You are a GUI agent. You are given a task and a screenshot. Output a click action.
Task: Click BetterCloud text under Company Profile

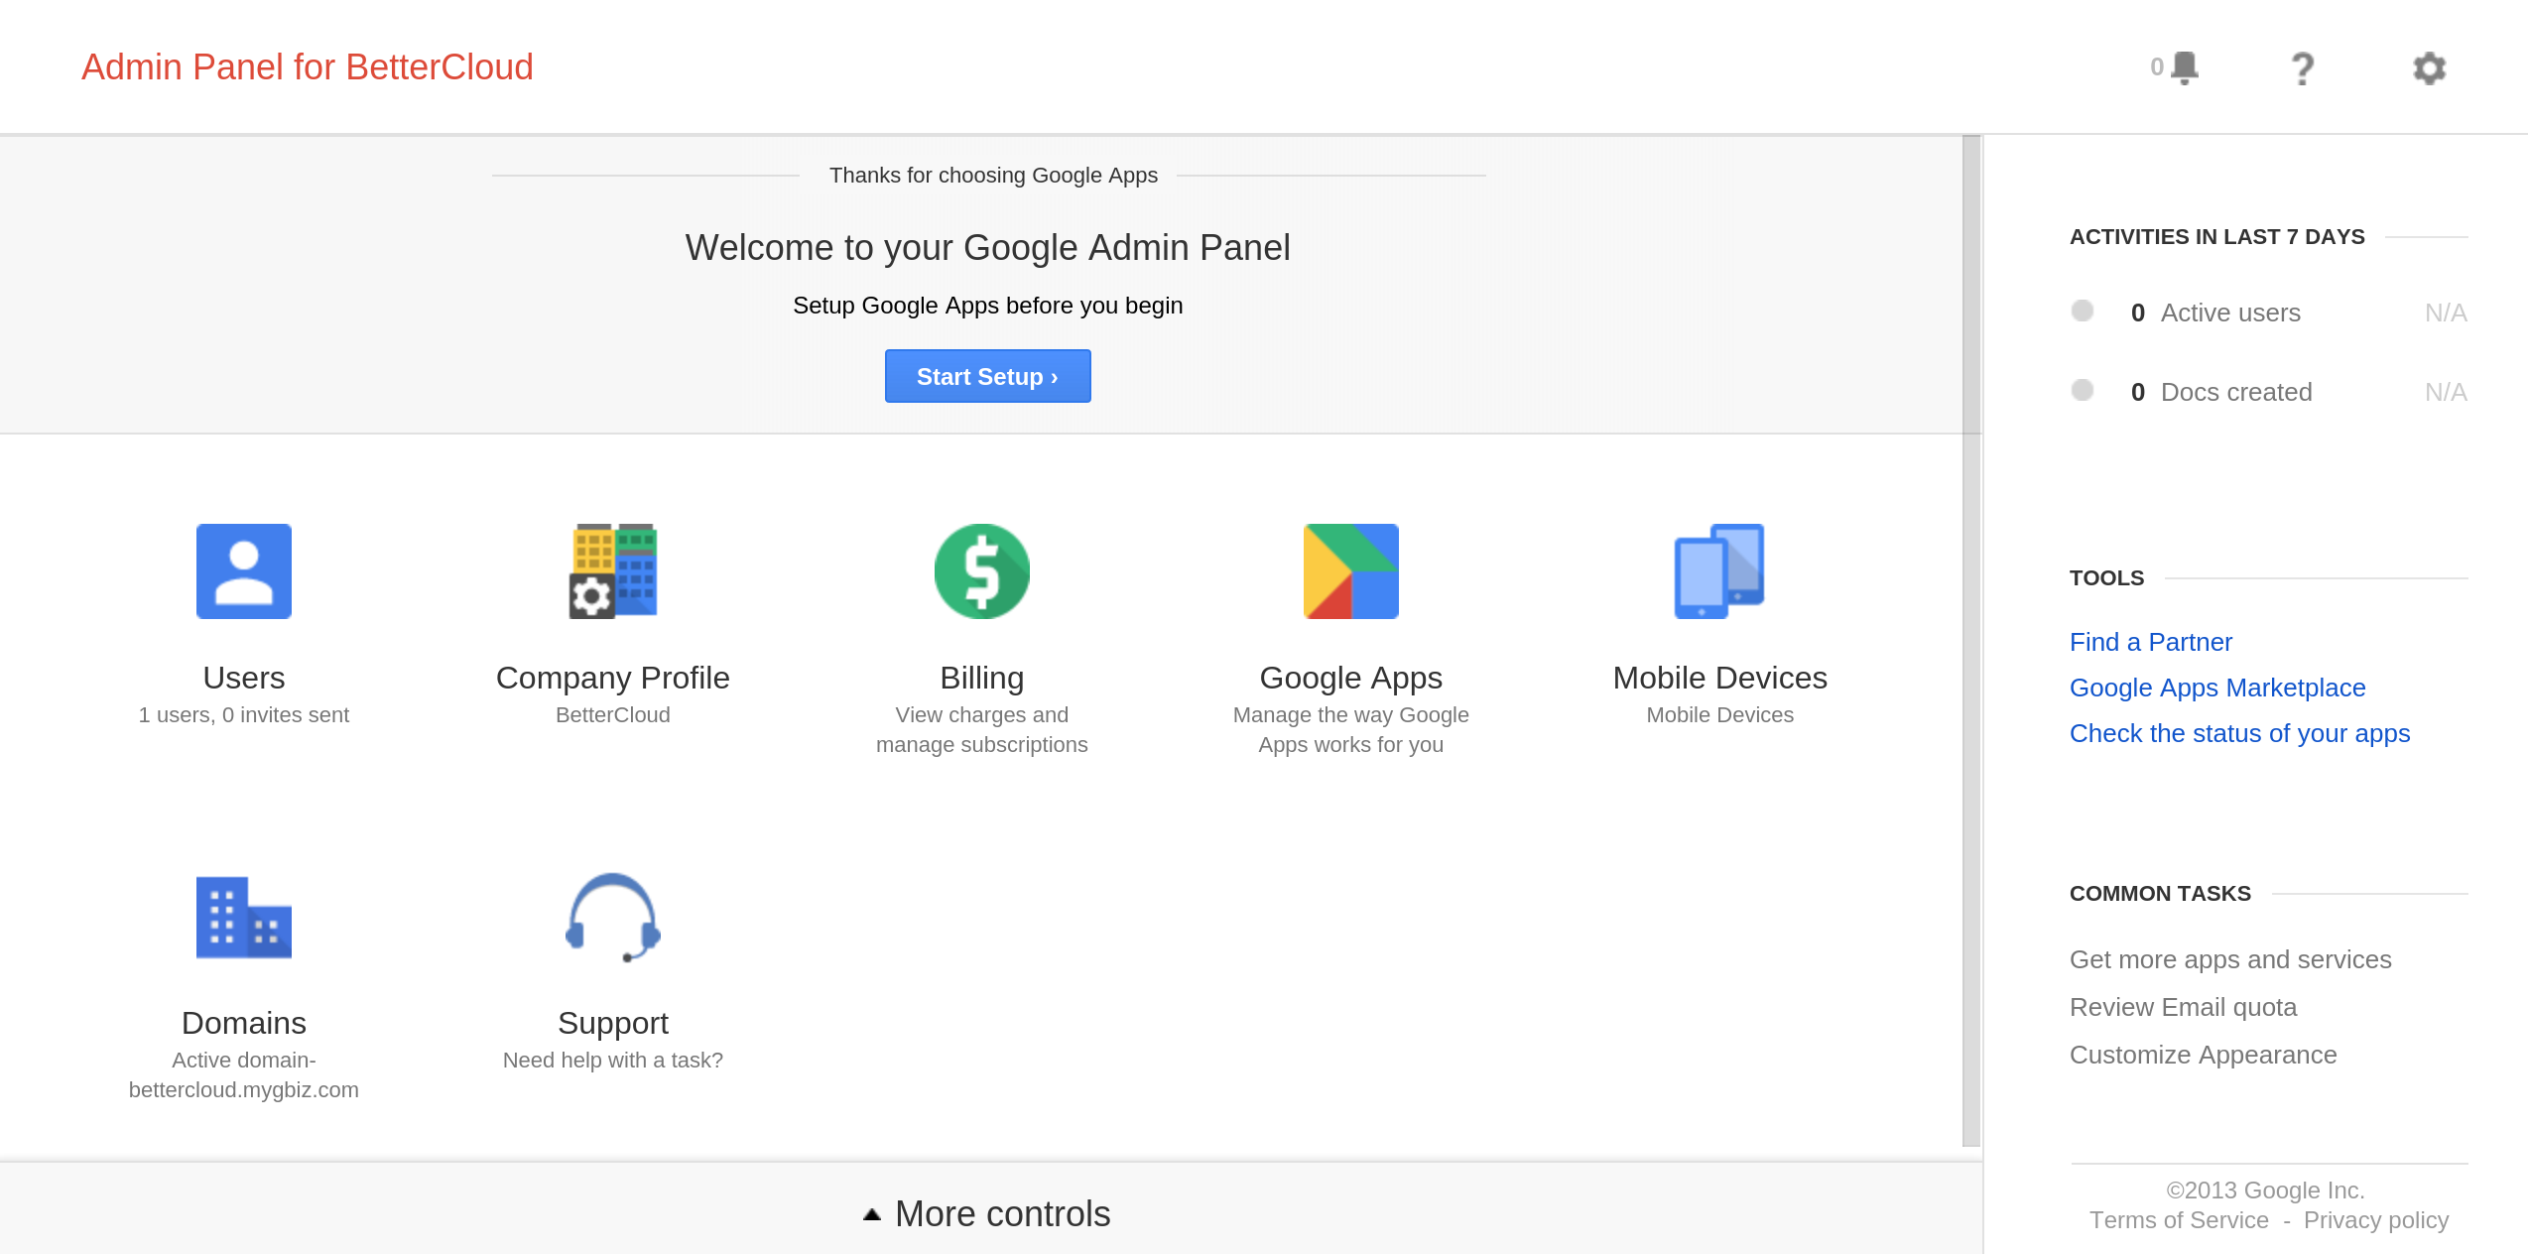tap(613, 715)
